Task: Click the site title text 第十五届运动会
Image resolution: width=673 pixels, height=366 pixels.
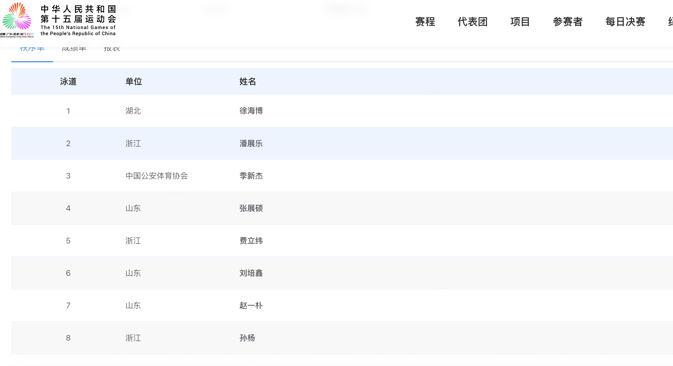Action: point(78,19)
